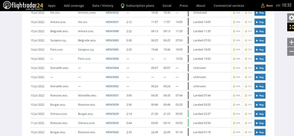Open Ankara (ESB) destination in MEM3088 row
The height and width of the screenshot is (136, 294).
86,31
